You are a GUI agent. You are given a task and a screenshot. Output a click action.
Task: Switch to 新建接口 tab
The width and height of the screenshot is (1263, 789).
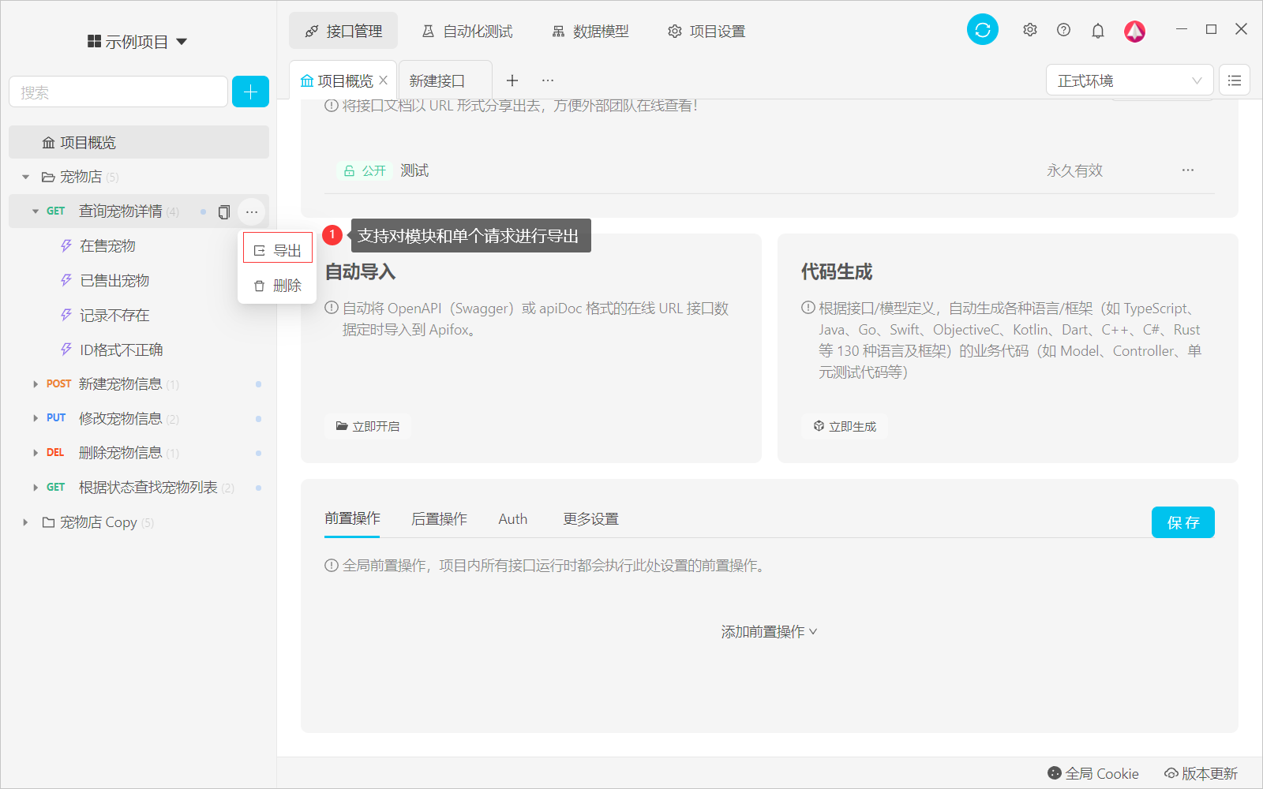click(x=445, y=80)
